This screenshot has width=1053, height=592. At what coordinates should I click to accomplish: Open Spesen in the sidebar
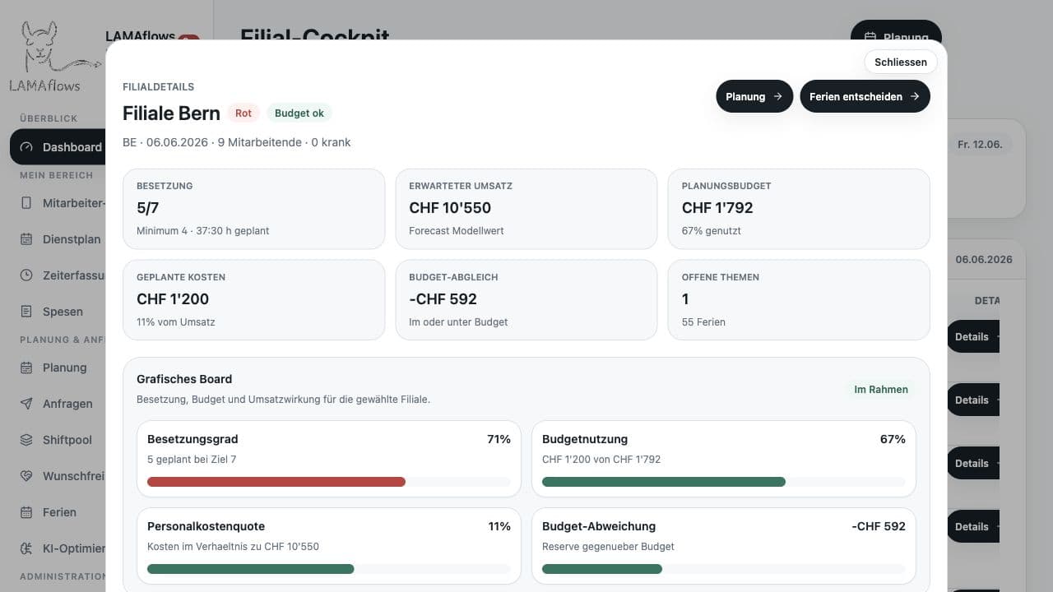[x=58, y=312]
